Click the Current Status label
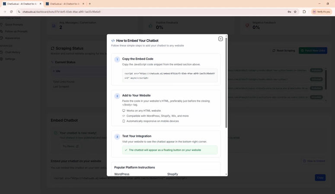335x194 pixels. pos(65,62)
